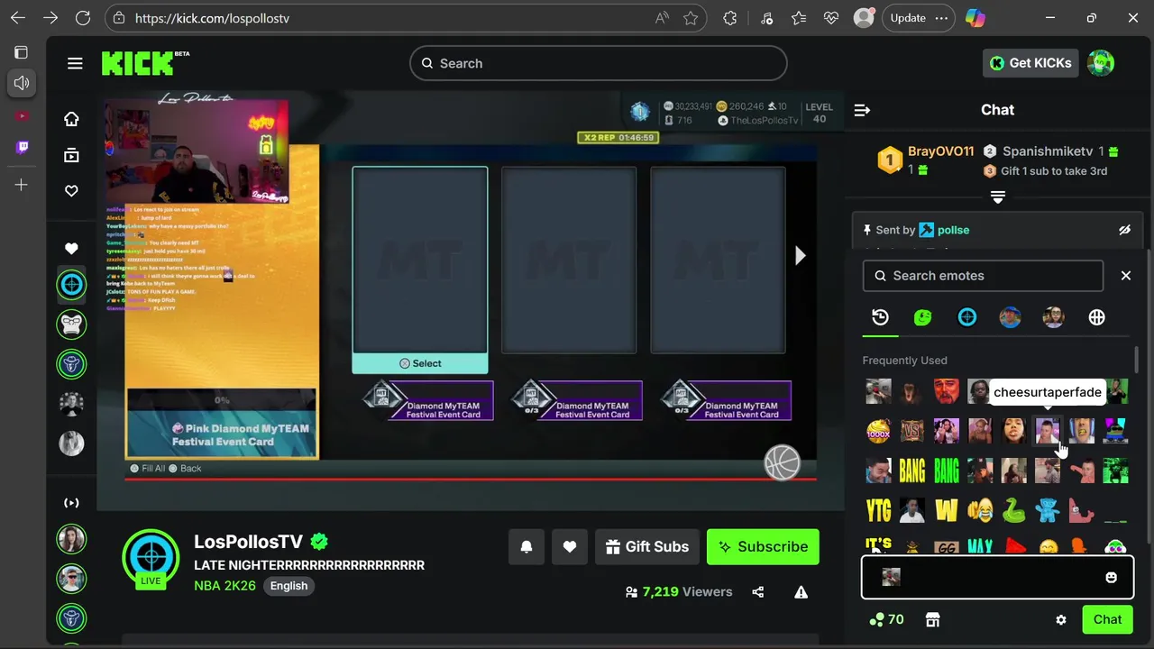The width and height of the screenshot is (1154, 649).
Task: Pick the laughing crying emoji emote
Action: 980,510
